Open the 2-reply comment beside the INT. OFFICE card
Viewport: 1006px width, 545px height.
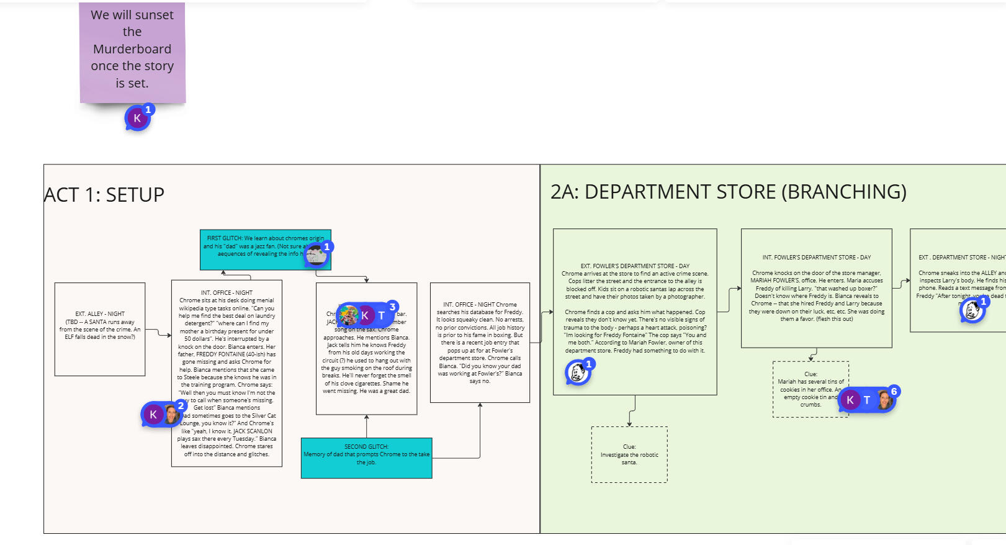(161, 415)
